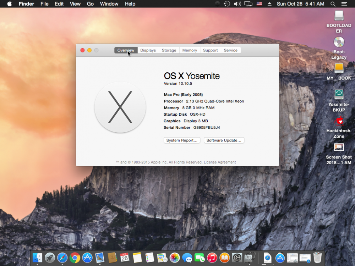Switch to the Storage tab

coord(169,50)
